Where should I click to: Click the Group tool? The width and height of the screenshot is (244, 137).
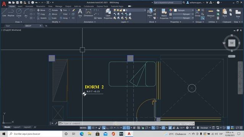click(197, 13)
